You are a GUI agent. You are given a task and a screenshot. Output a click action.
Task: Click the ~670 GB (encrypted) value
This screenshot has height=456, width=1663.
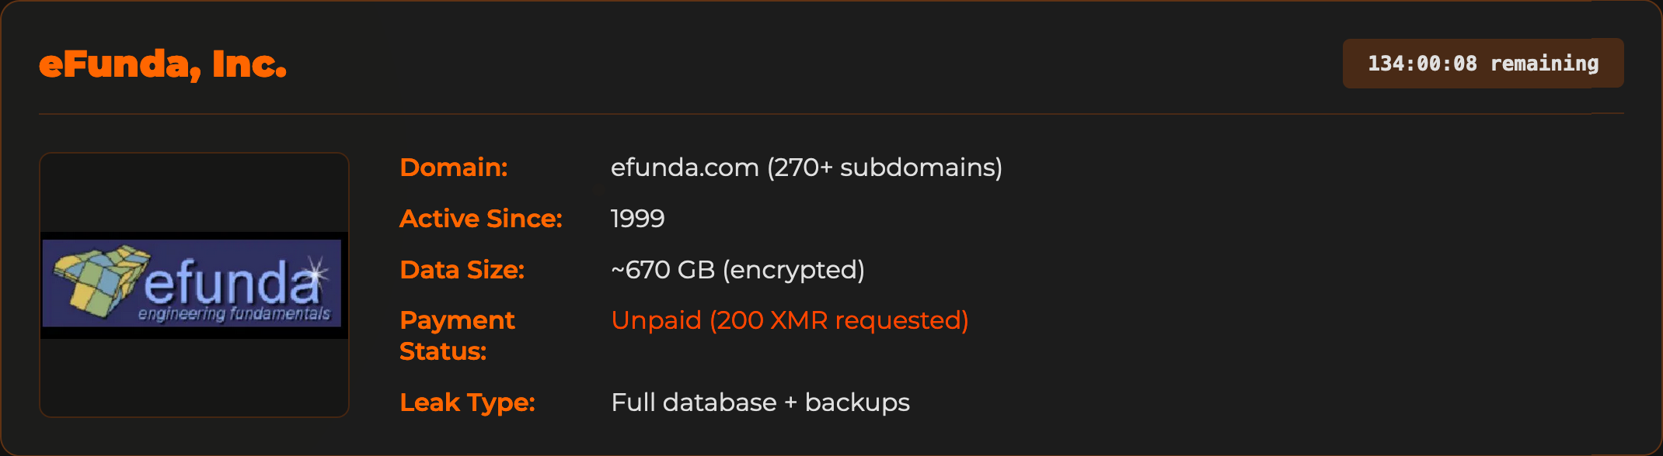(737, 270)
